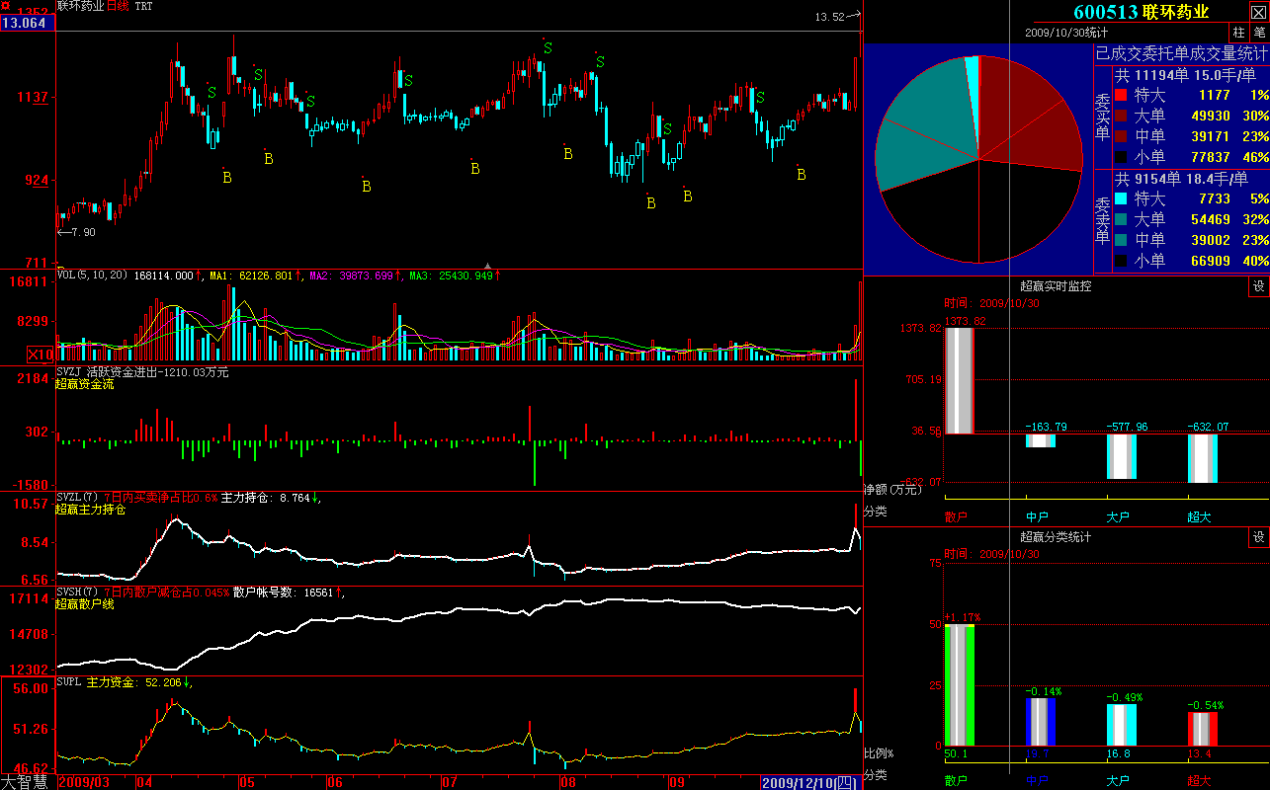
Task: Close the 600513 statistics panel
Action: [x=1258, y=13]
